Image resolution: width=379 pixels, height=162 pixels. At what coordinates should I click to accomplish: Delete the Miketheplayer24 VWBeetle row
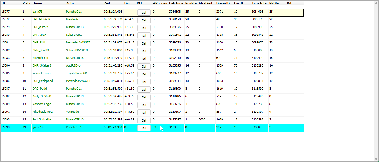click(x=144, y=113)
